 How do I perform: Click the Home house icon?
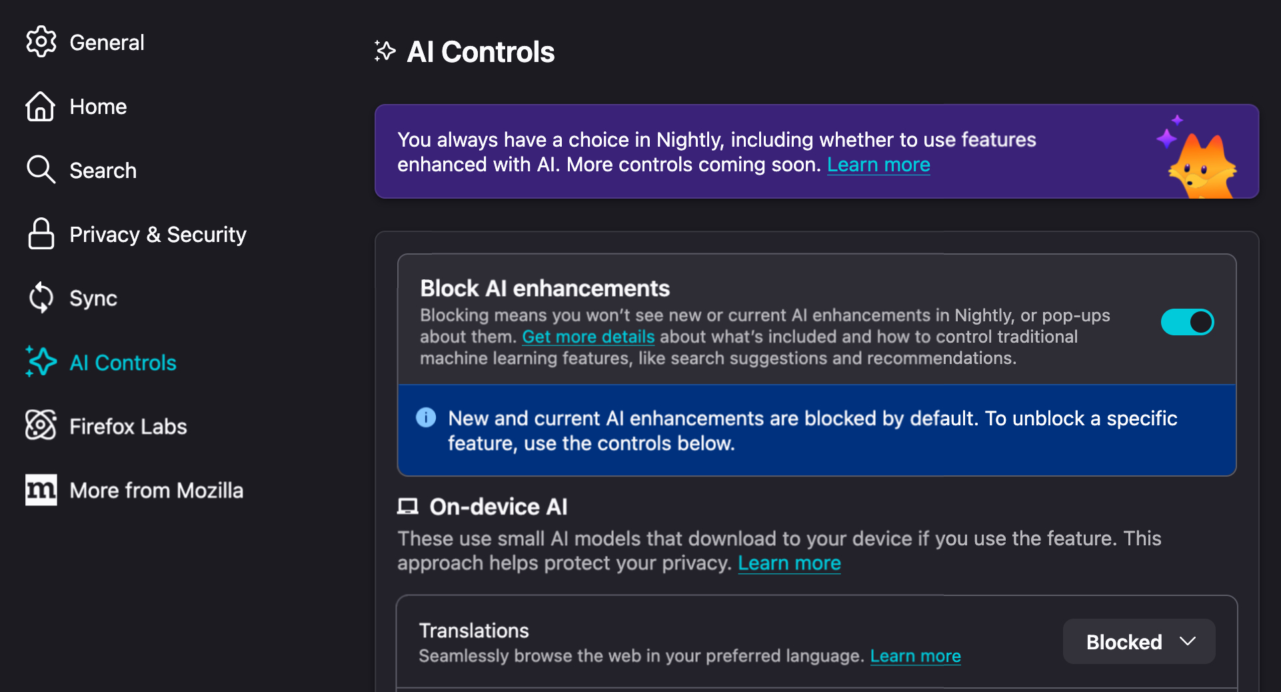coord(41,107)
